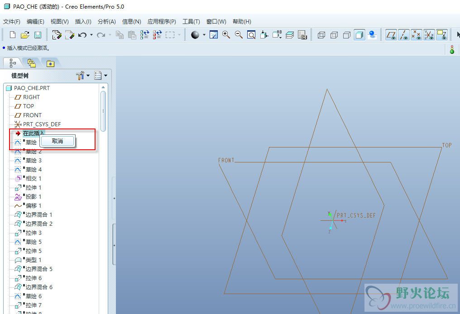Click the Zoom In magnifier icon

226,35
